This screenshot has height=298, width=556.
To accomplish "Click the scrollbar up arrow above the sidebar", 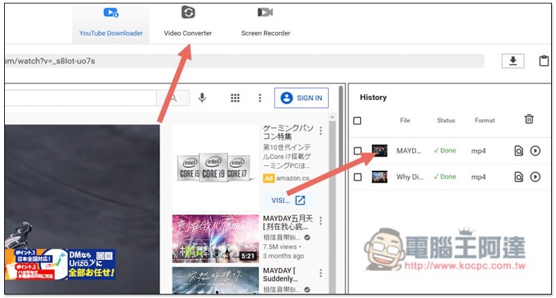I will [332, 117].
